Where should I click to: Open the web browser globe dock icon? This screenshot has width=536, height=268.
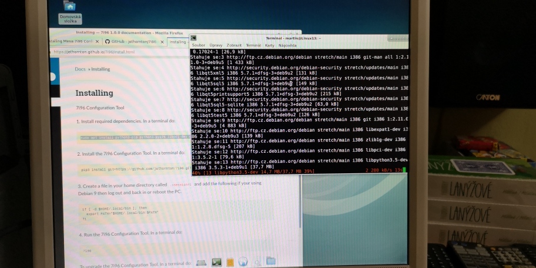click(243, 261)
